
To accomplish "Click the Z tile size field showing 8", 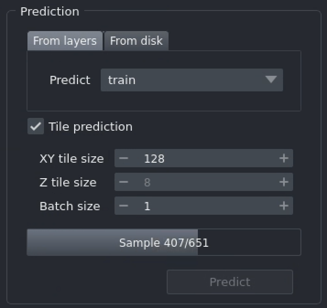I will pyautogui.click(x=202, y=182).
